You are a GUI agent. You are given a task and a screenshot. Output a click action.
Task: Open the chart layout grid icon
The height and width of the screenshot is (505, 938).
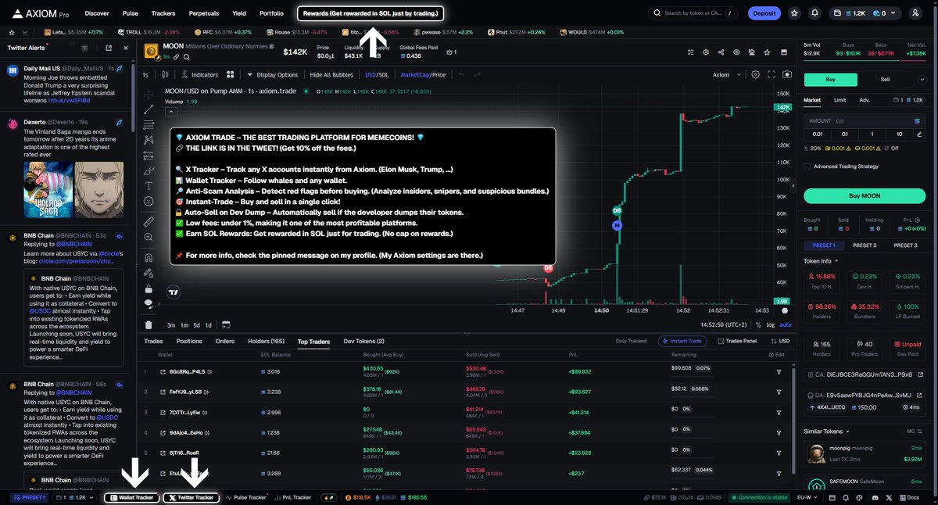(x=231, y=75)
